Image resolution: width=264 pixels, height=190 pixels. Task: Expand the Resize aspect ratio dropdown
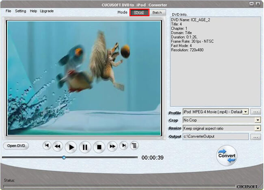coord(258,128)
